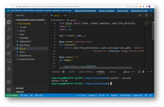Click the editor horizontal scrollbar
164x107 pixels.
click(x=96, y=68)
